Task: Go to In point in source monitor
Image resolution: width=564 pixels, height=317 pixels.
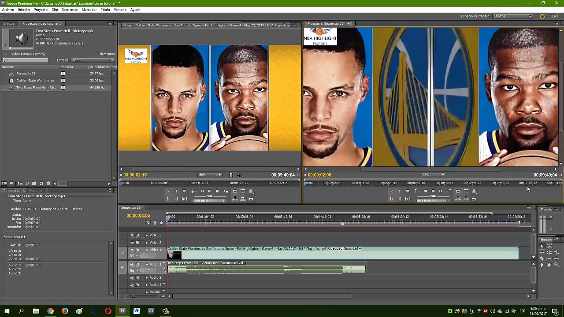Action: pyautogui.click(x=168, y=199)
